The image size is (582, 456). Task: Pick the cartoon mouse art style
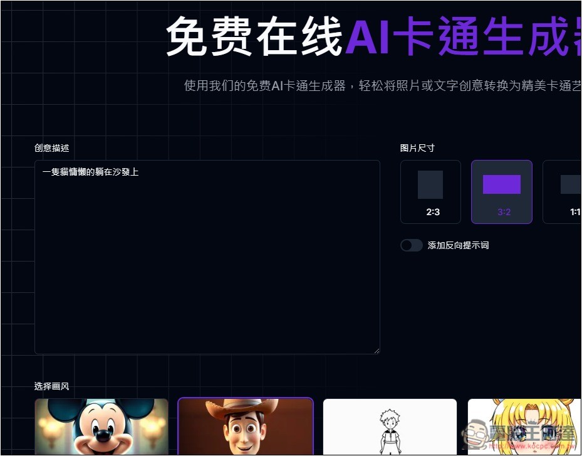pos(101,427)
